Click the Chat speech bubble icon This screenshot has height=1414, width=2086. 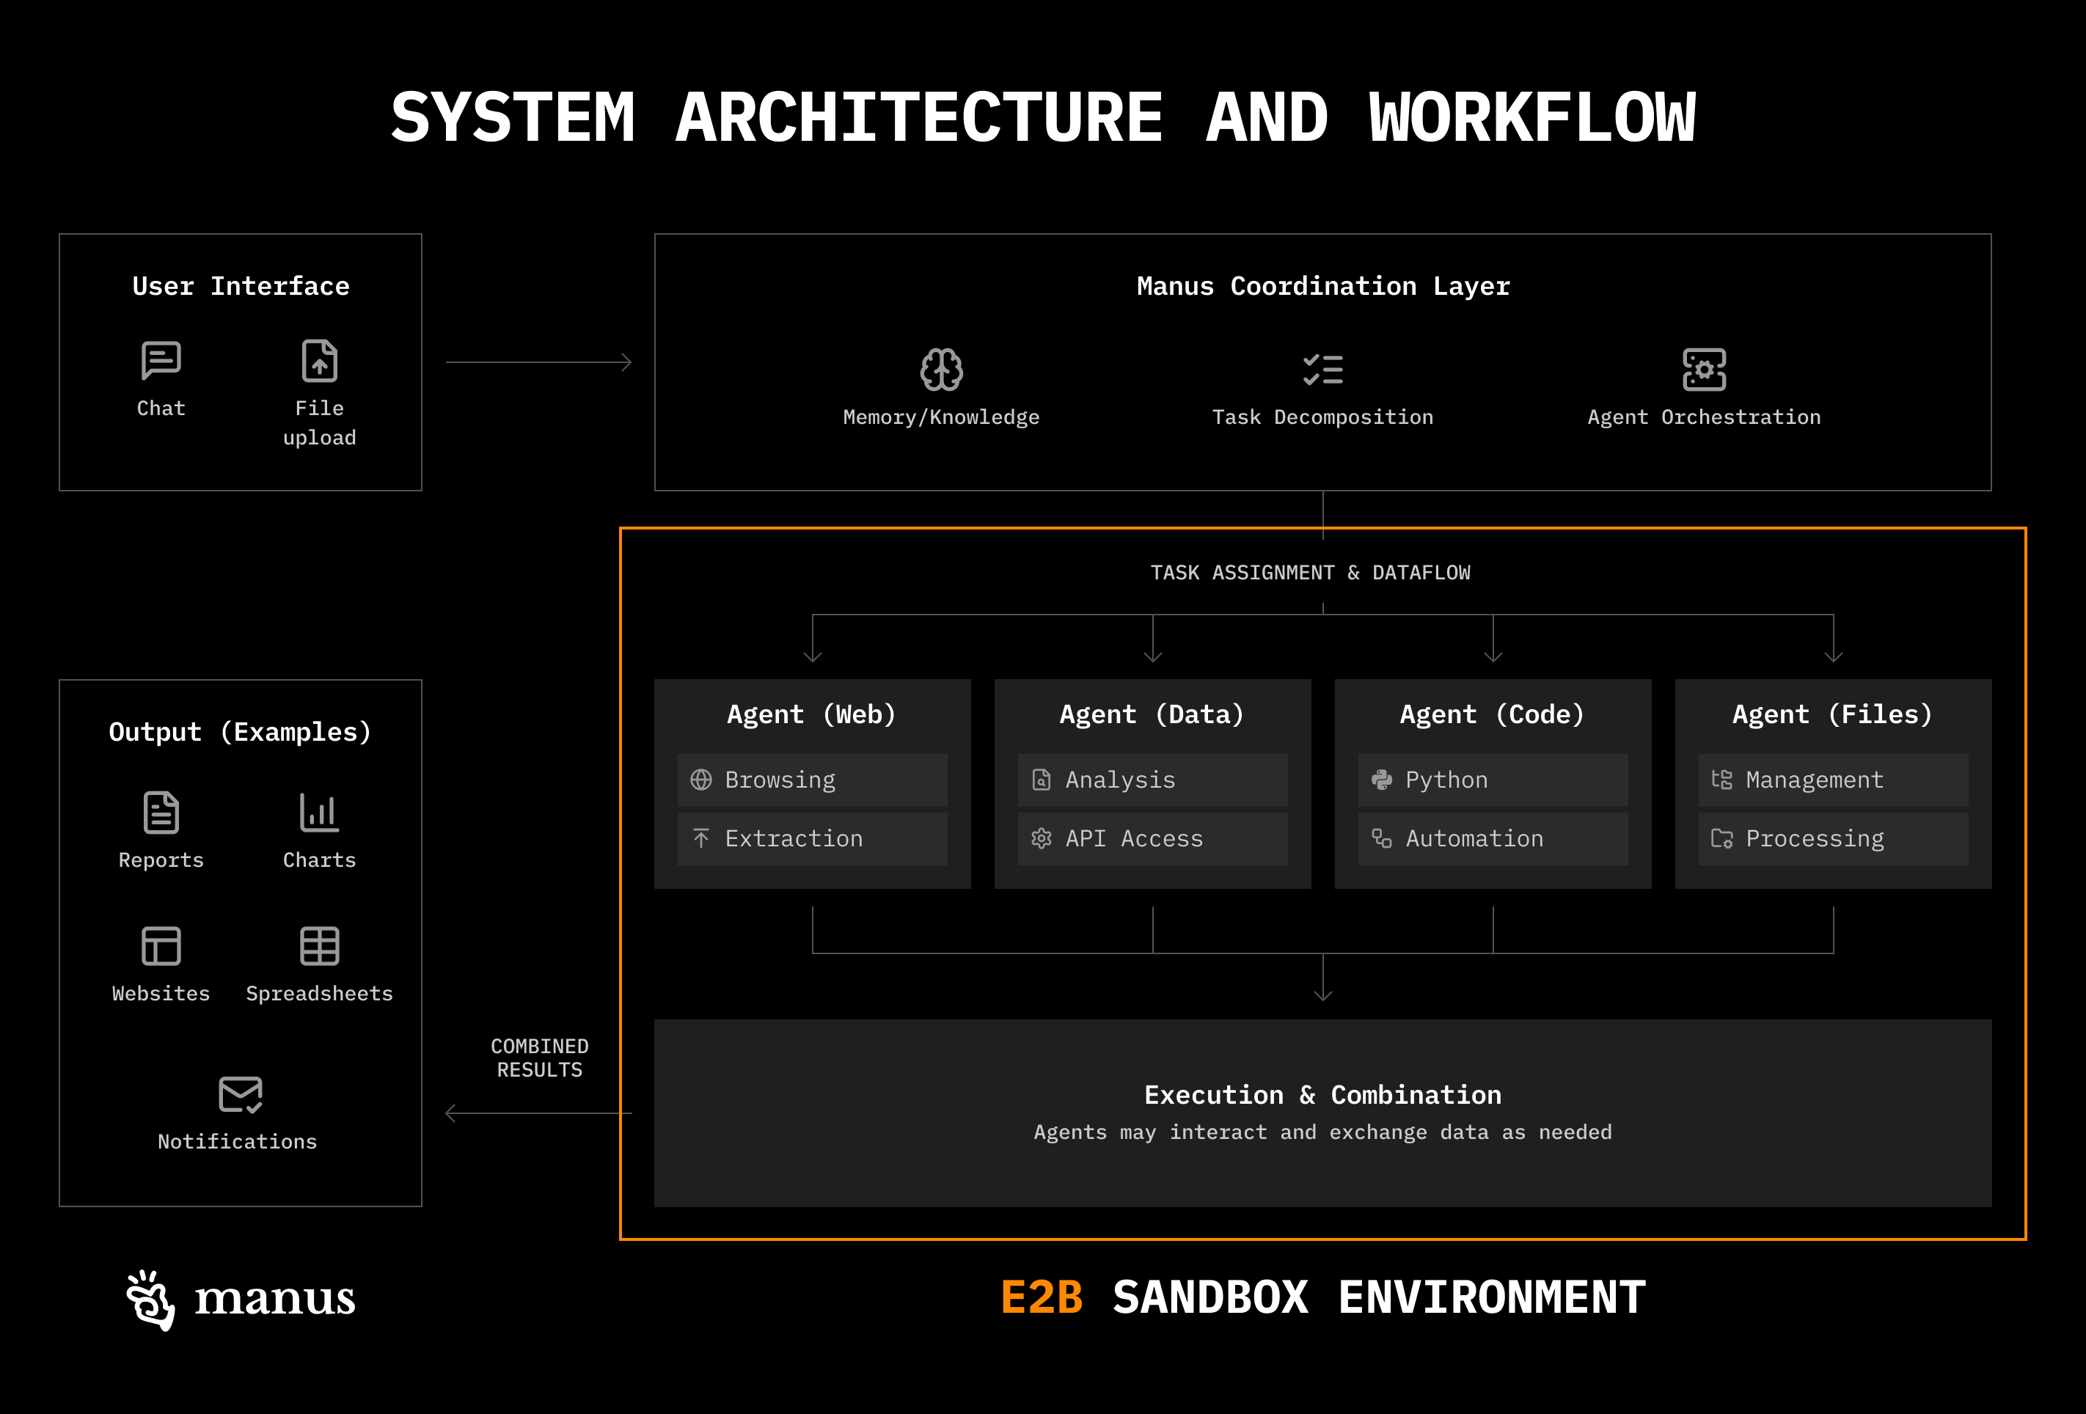point(161,361)
